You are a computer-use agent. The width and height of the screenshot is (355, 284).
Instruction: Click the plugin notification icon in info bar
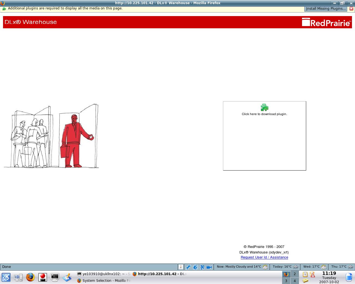pos(4,9)
